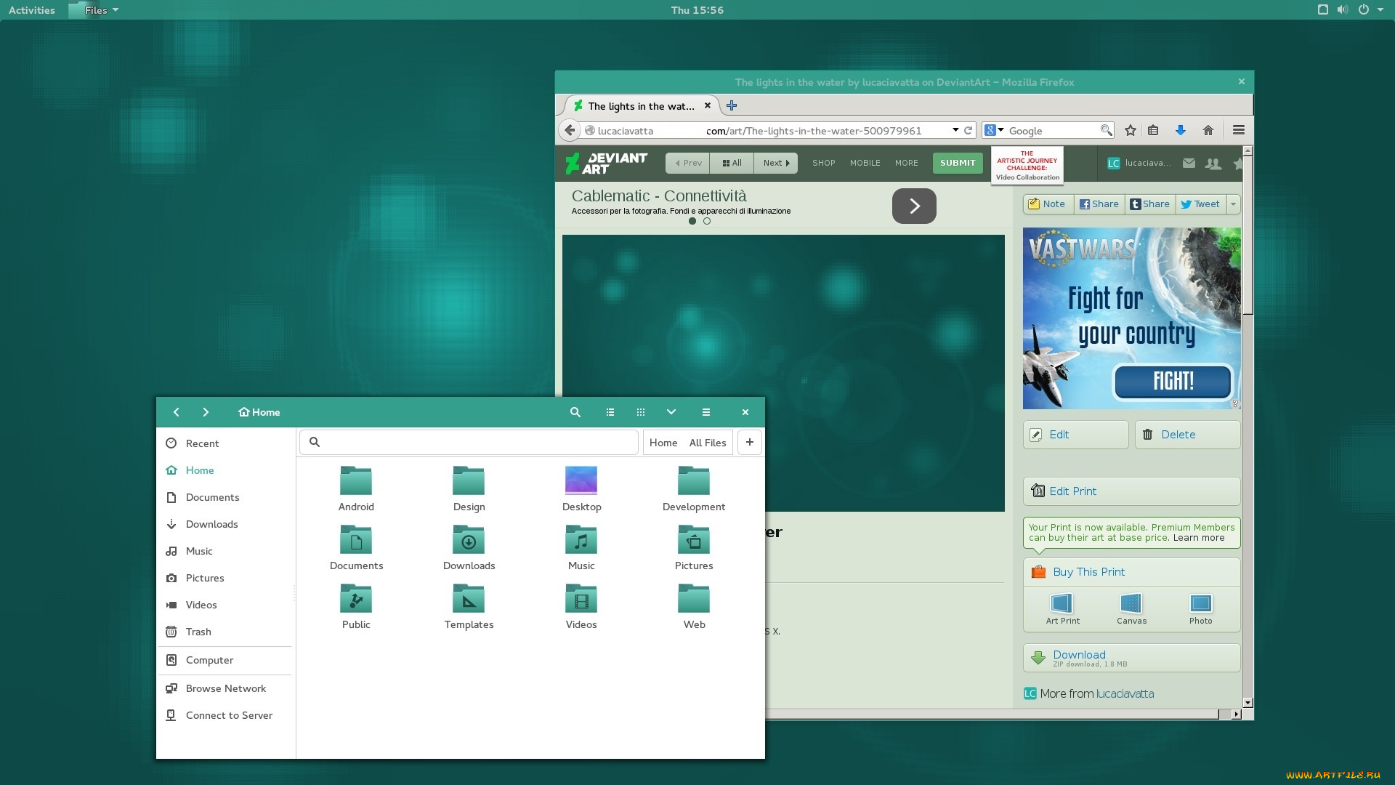Open search in the Files window

pos(575,412)
